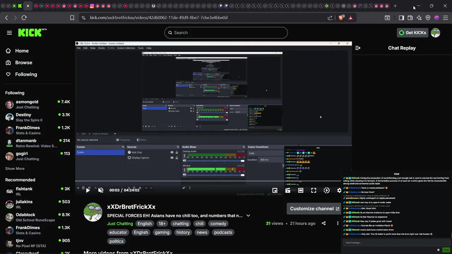This screenshot has height=254, width=452.
Task: Open a new browser tab
Action: tap(395, 6)
